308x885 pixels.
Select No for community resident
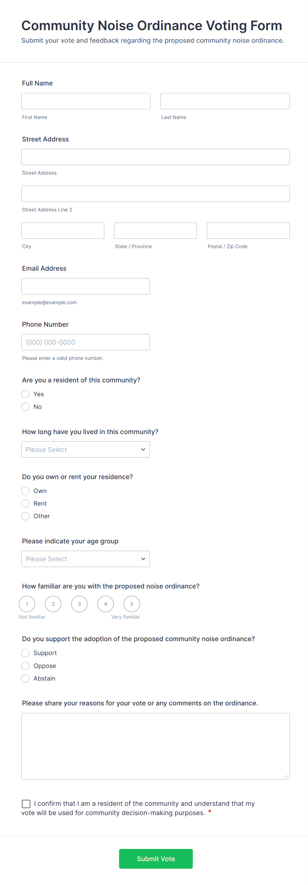(x=26, y=407)
